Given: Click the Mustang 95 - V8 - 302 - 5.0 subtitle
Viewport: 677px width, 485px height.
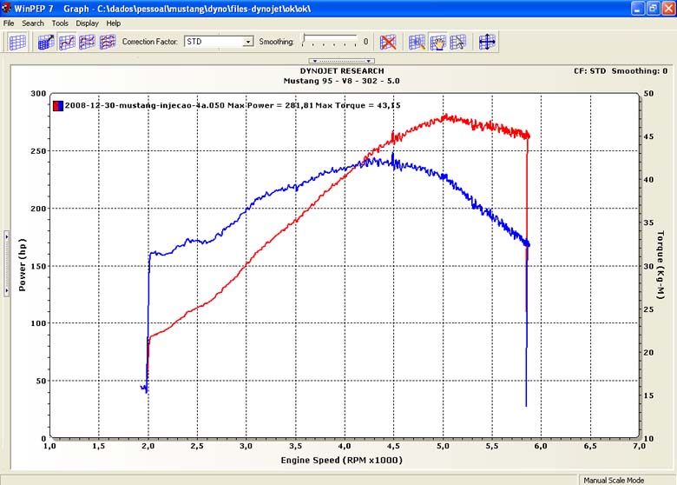Looking at the screenshot, I should [x=341, y=81].
